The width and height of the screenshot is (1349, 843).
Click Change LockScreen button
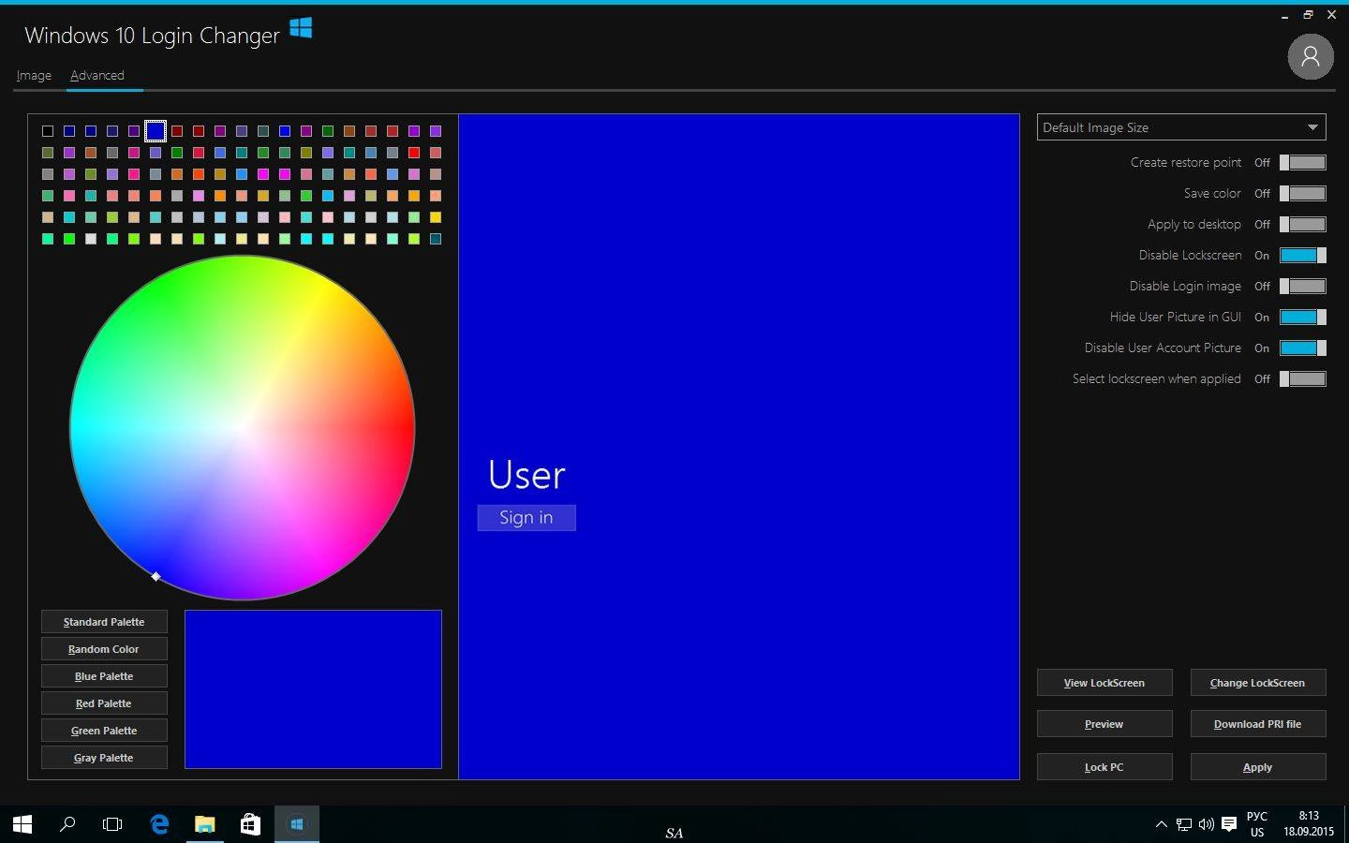point(1258,683)
